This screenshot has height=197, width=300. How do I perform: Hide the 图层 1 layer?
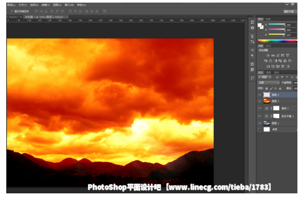click(x=259, y=123)
